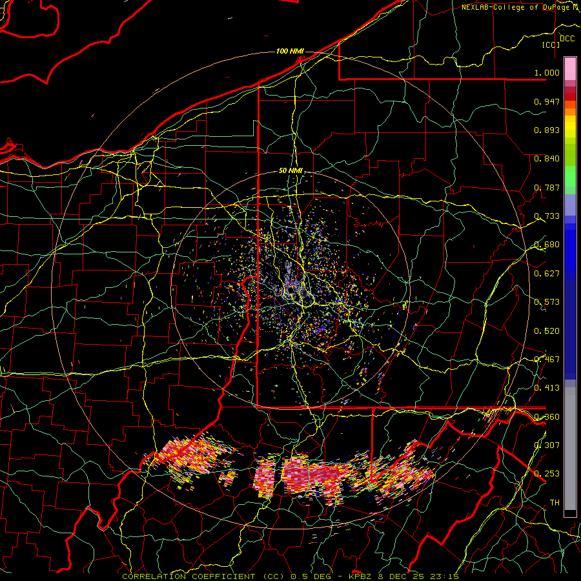The image size is (581, 581).
Task: Click the 0.520 scale value
Action: click(547, 331)
